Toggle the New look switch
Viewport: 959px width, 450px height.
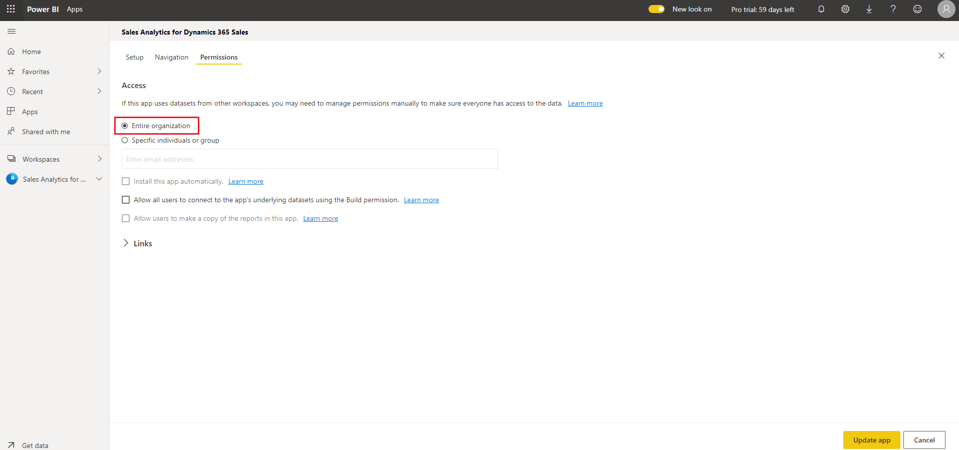coord(657,9)
